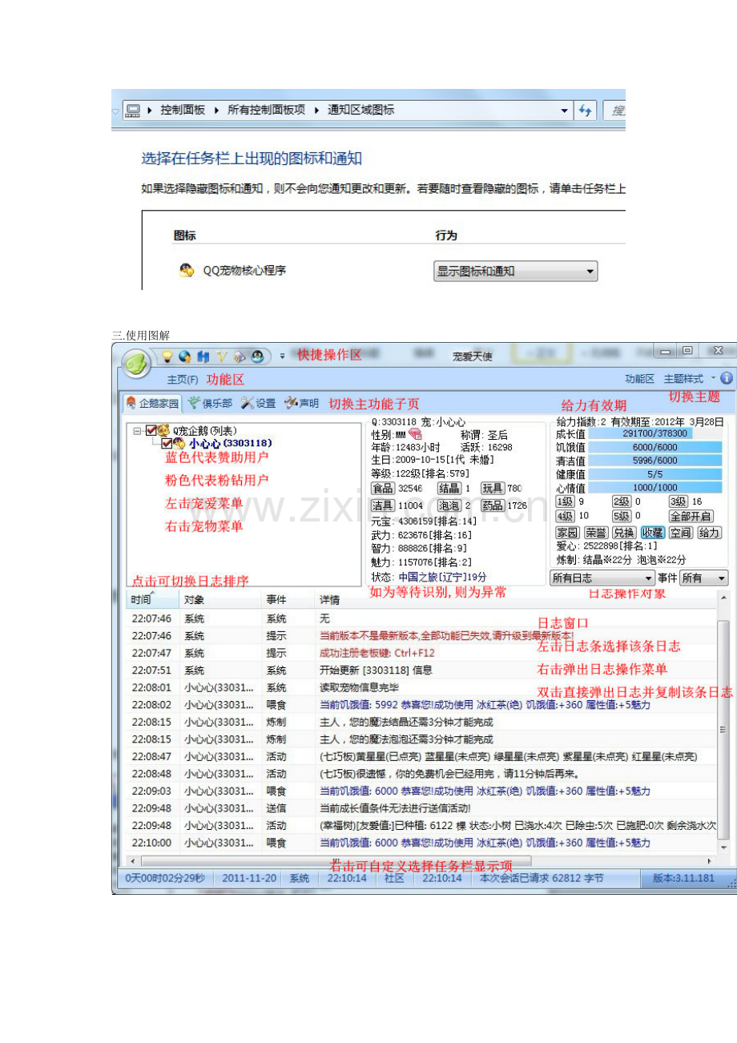Image resolution: width=737 pixels, height=1043 pixels.
Task: Switch to the 设置 tab
Action: coord(258,403)
